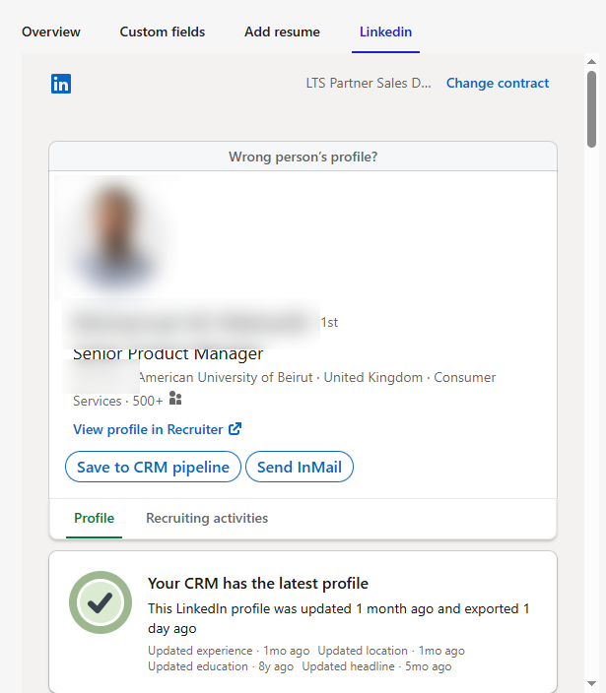Select the Profile tab
606x693 pixels.
click(x=95, y=518)
